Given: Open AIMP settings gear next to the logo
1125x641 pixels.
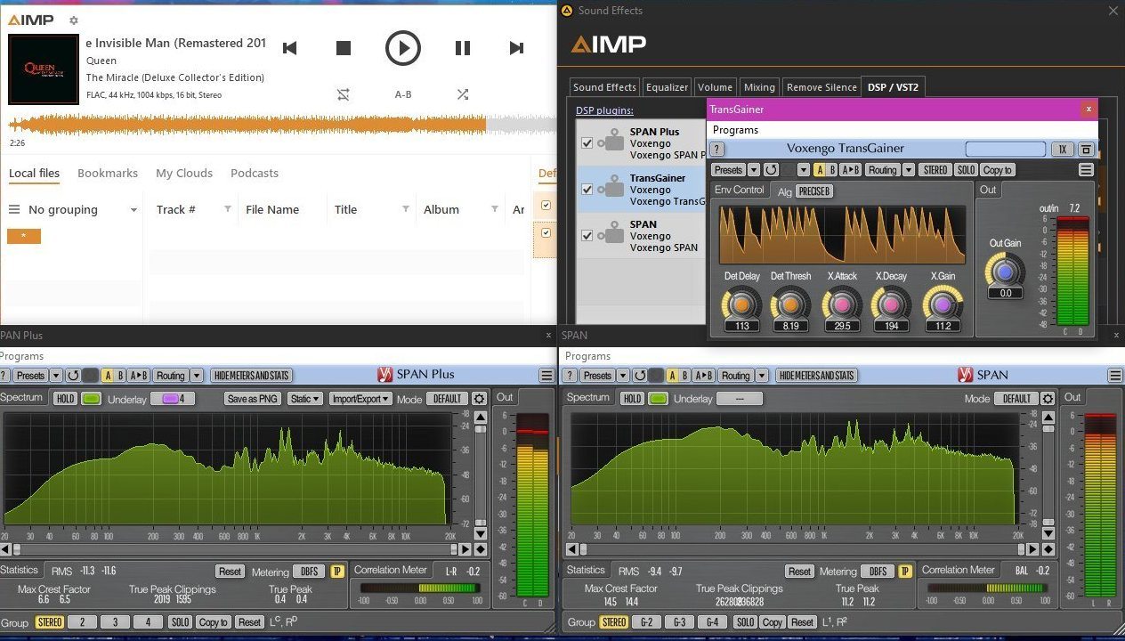Looking at the screenshot, I should [74, 20].
